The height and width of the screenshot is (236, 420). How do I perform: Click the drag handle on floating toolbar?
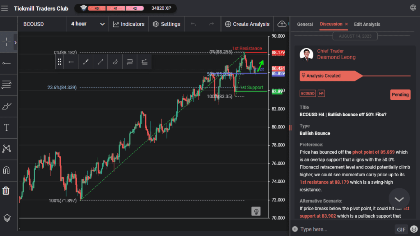59,62
